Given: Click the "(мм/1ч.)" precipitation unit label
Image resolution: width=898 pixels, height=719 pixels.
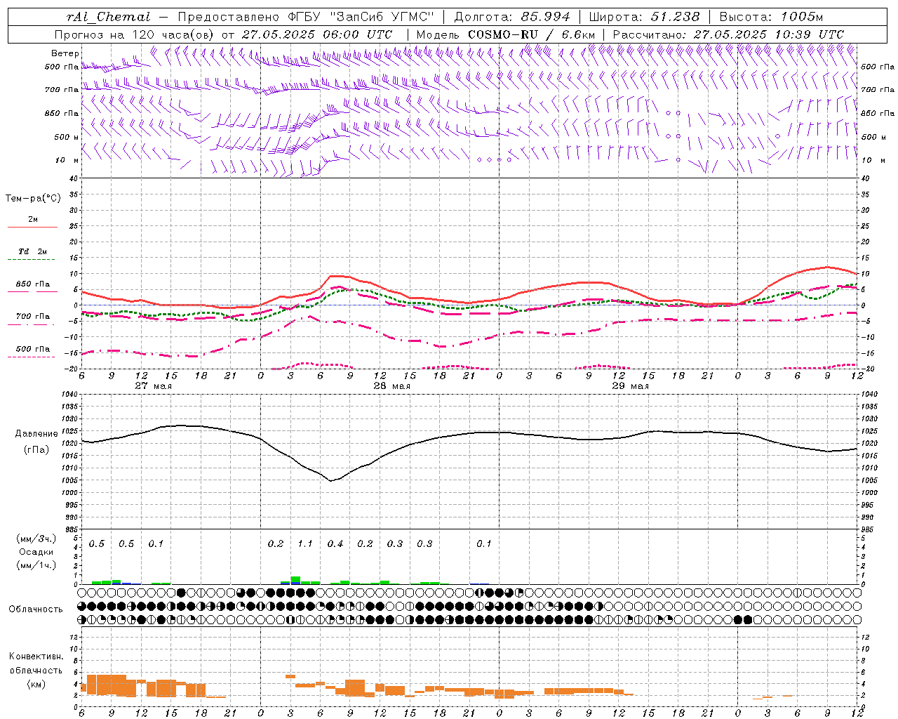Looking at the screenshot, I should click(36, 565).
